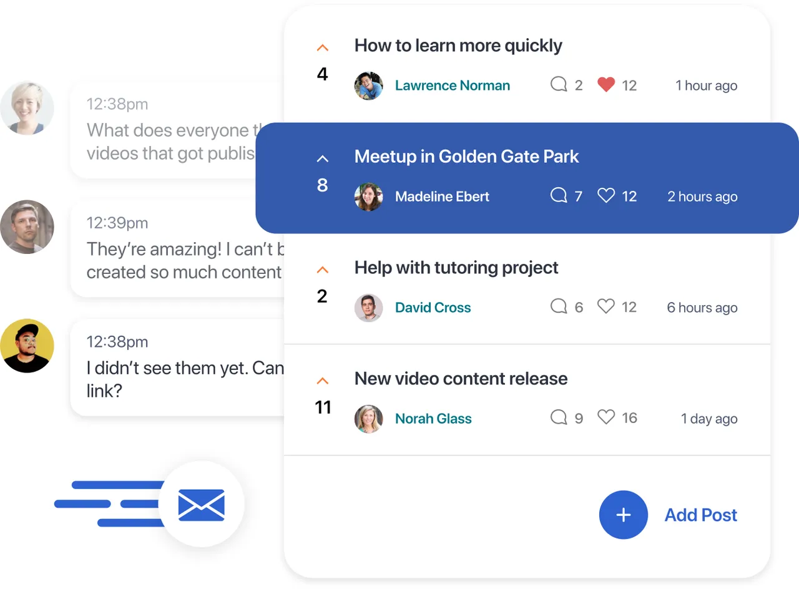
Task: Open post "New video content release"
Action: pos(461,379)
